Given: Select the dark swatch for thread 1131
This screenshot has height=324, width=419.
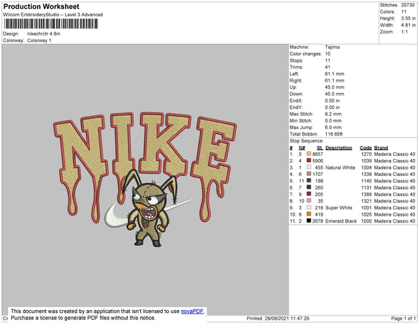Looking at the screenshot, I should click(x=309, y=187).
